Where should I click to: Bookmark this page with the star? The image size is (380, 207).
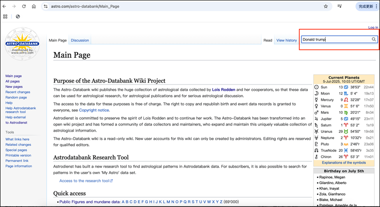[x=326, y=6]
